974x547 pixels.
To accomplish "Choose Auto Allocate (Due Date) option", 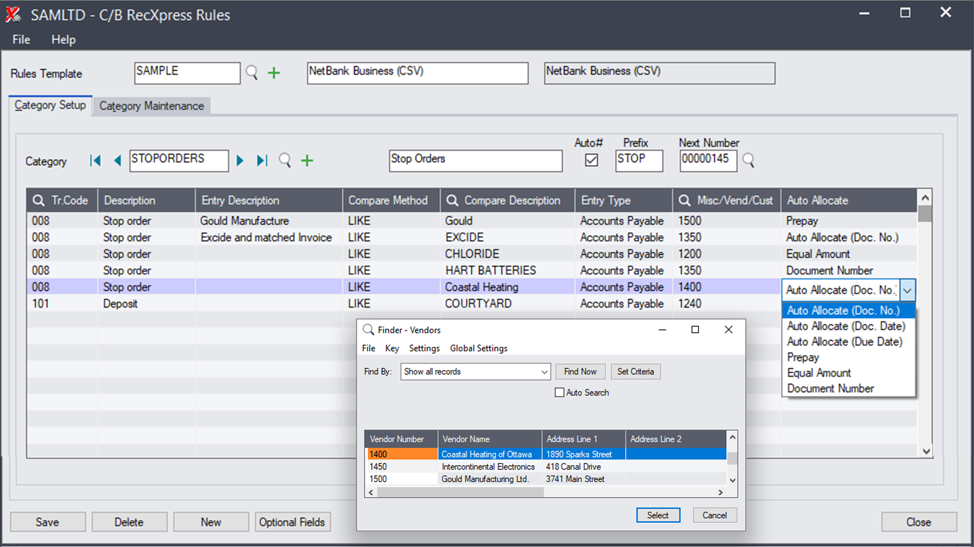I will click(848, 342).
